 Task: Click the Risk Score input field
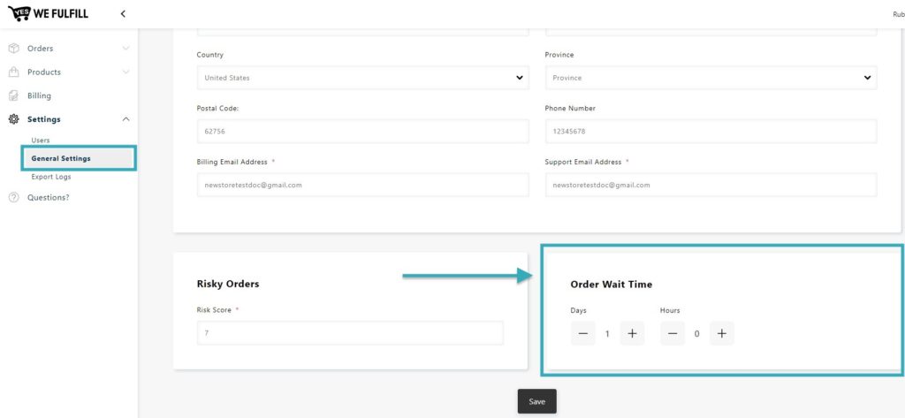350,333
